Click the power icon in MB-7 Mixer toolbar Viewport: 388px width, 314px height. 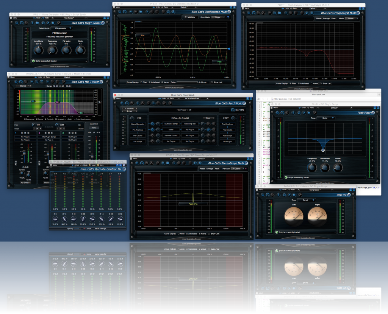tap(16, 81)
